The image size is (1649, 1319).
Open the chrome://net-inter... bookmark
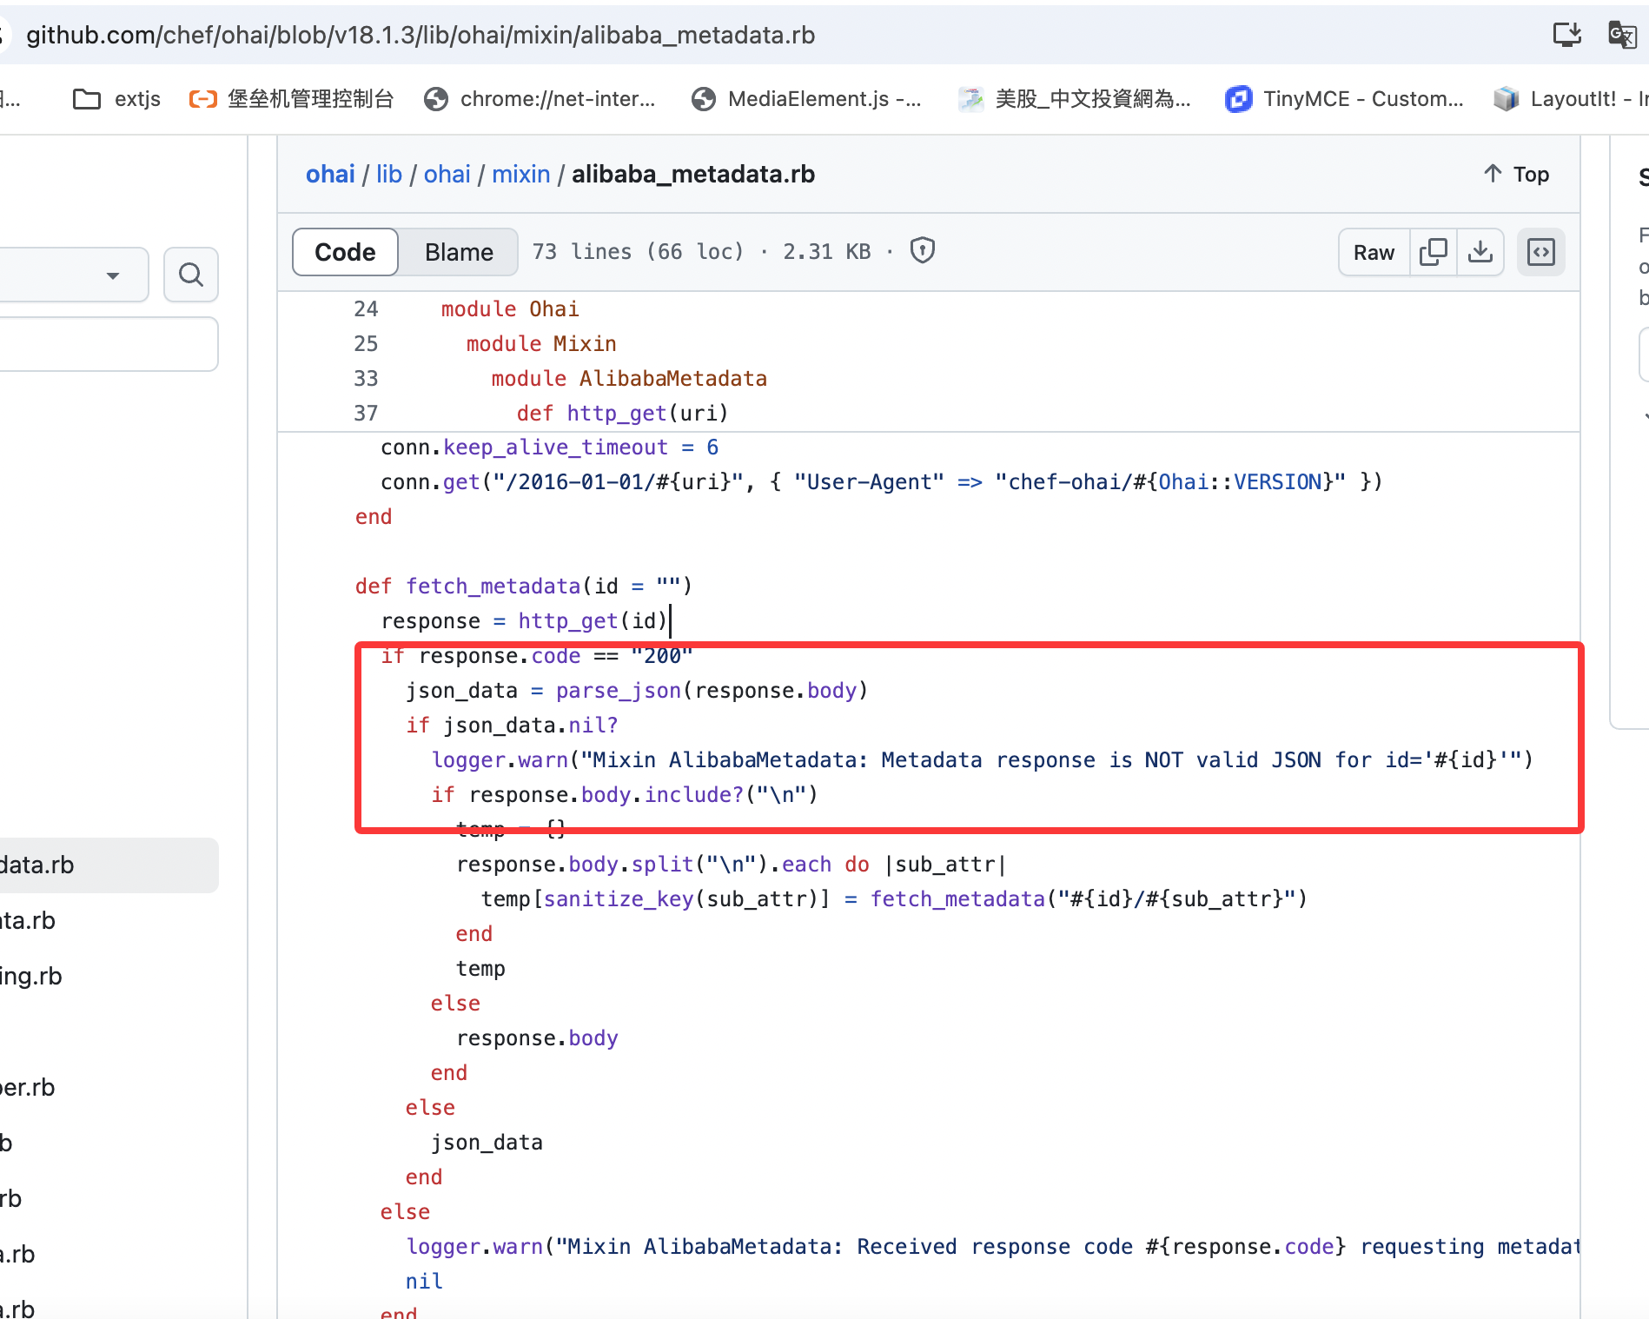pos(540,99)
